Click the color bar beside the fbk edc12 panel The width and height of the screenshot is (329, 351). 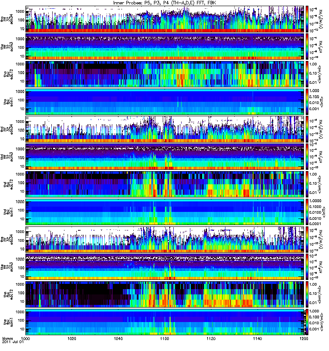click(307, 294)
